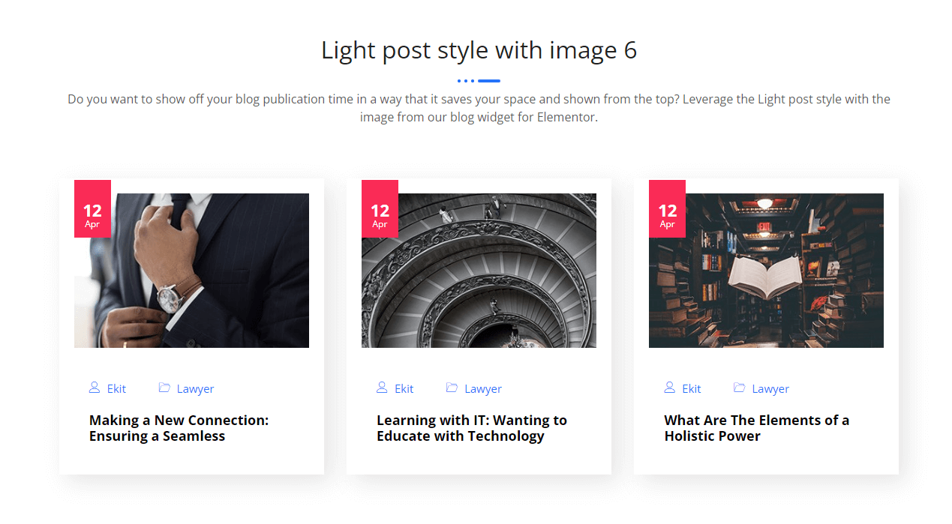The width and height of the screenshot is (952, 524).
Task: Click folder icon on Making a New Connection post
Action: 164,388
